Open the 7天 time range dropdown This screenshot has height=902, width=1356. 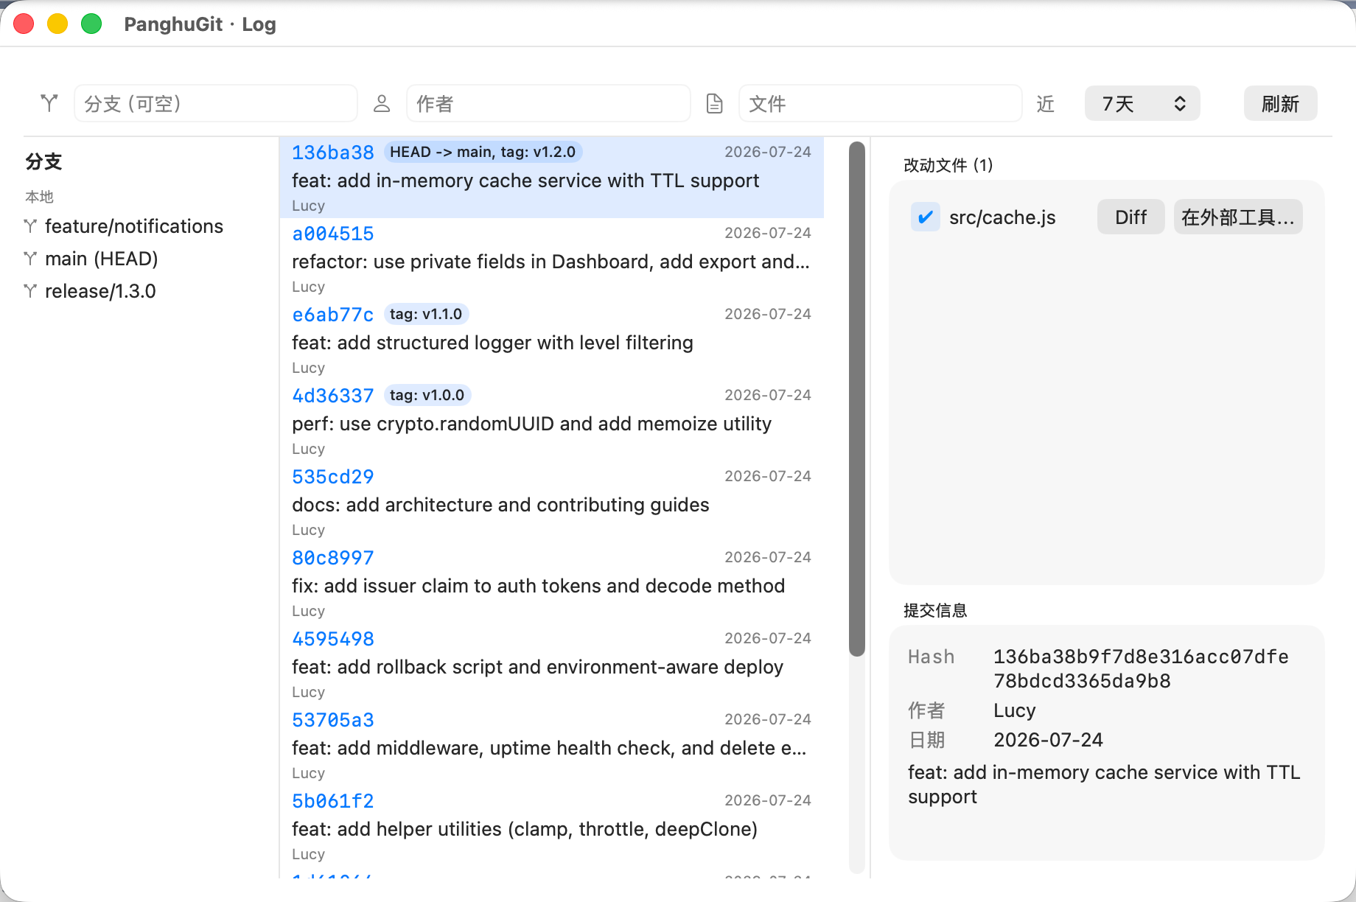point(1142,103)
